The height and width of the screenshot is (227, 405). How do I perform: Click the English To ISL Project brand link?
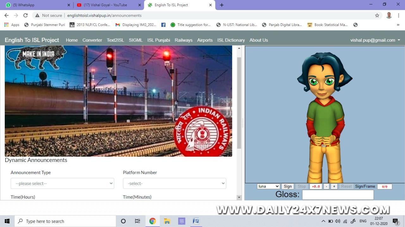click(32, 40)
